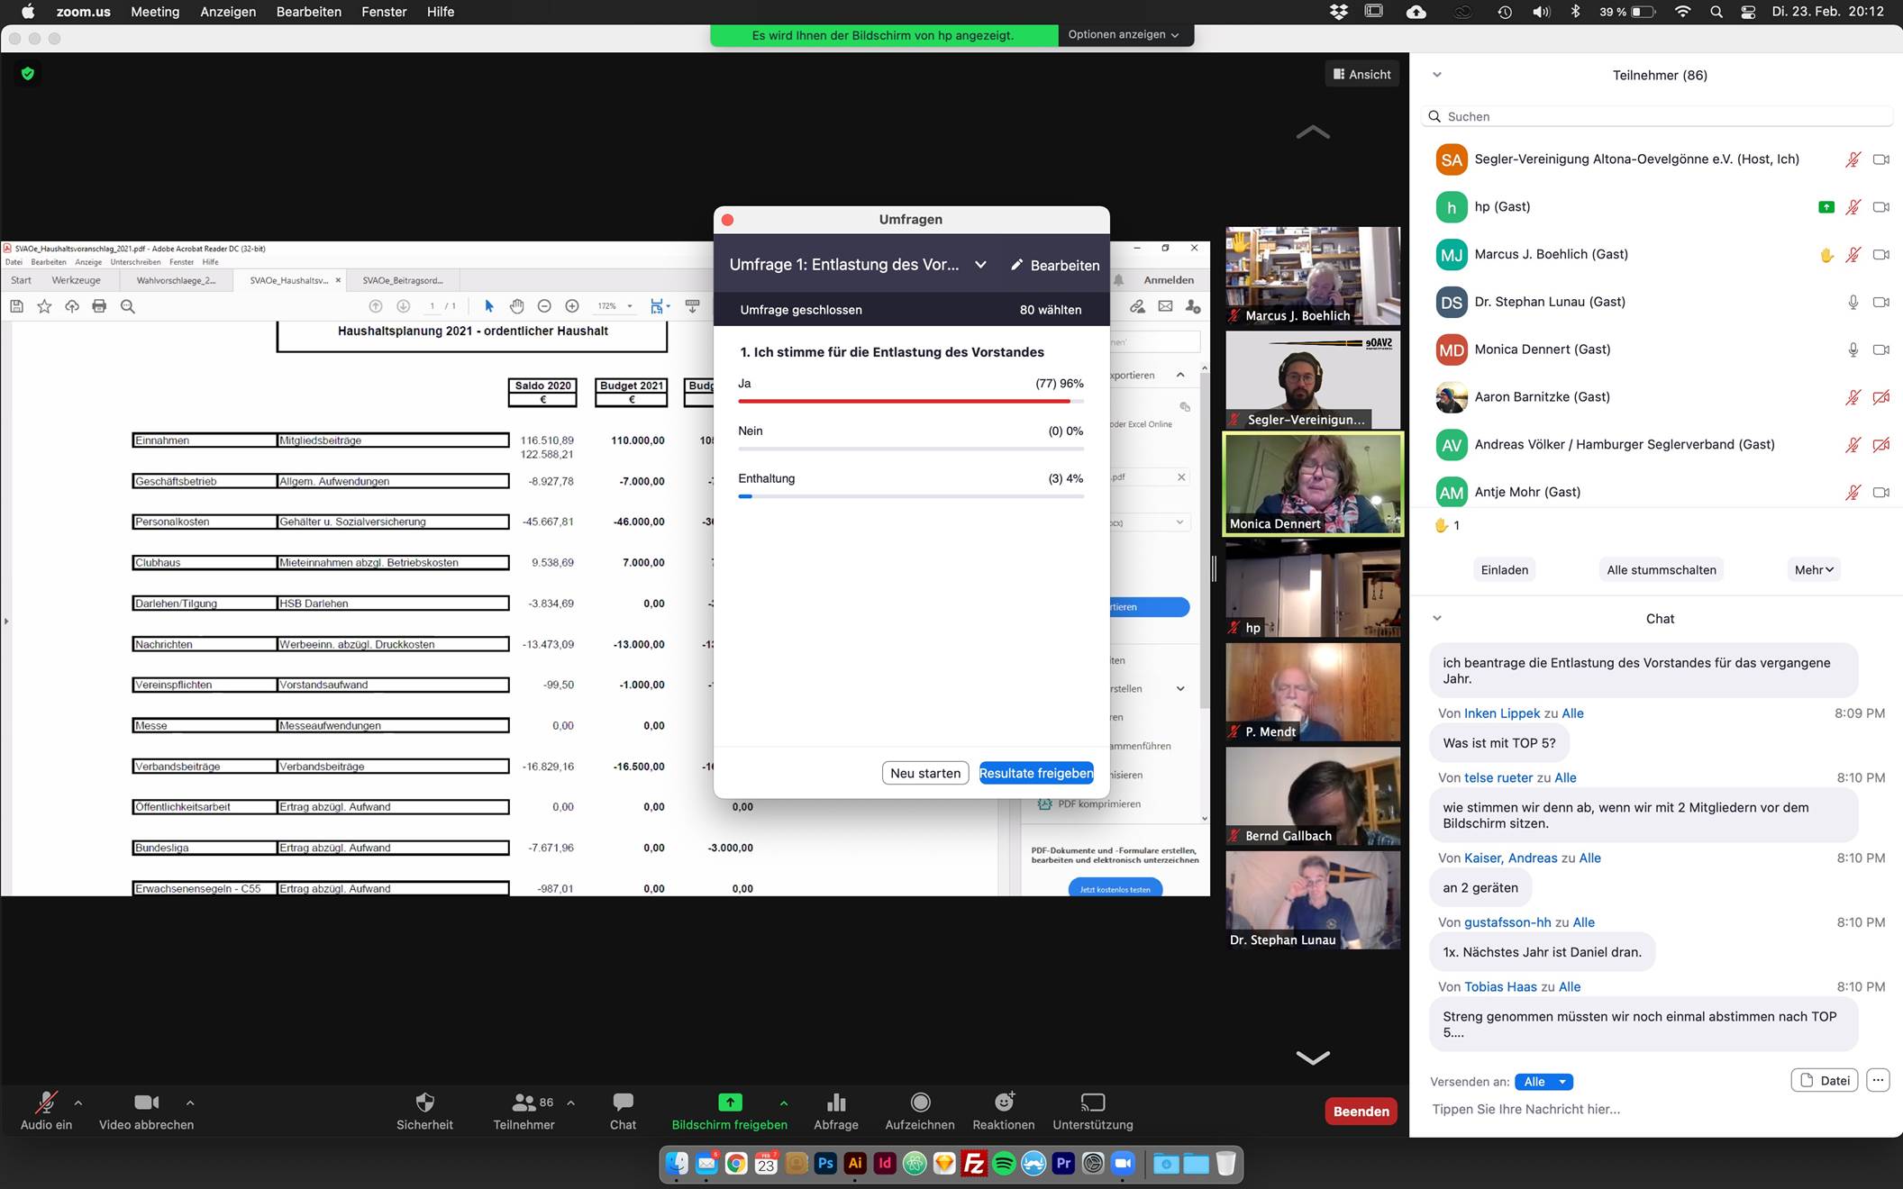Open Spotify in the Dock
This screenshot has width=1903, height=1189.
point(1004,1164)
